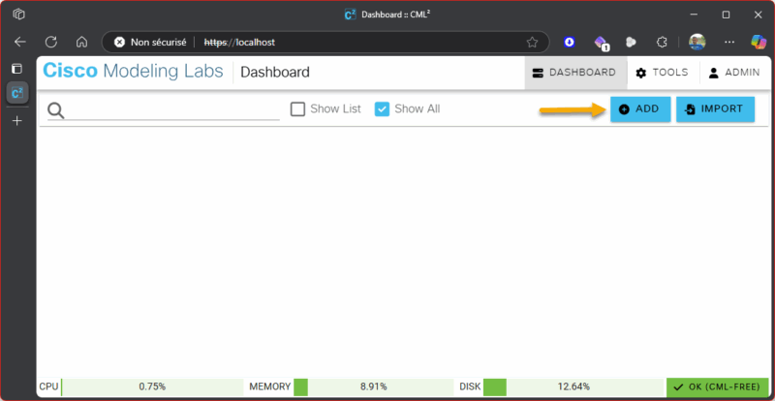
Task: Bookmark this page with the star icon
Action: click(532, 43)
